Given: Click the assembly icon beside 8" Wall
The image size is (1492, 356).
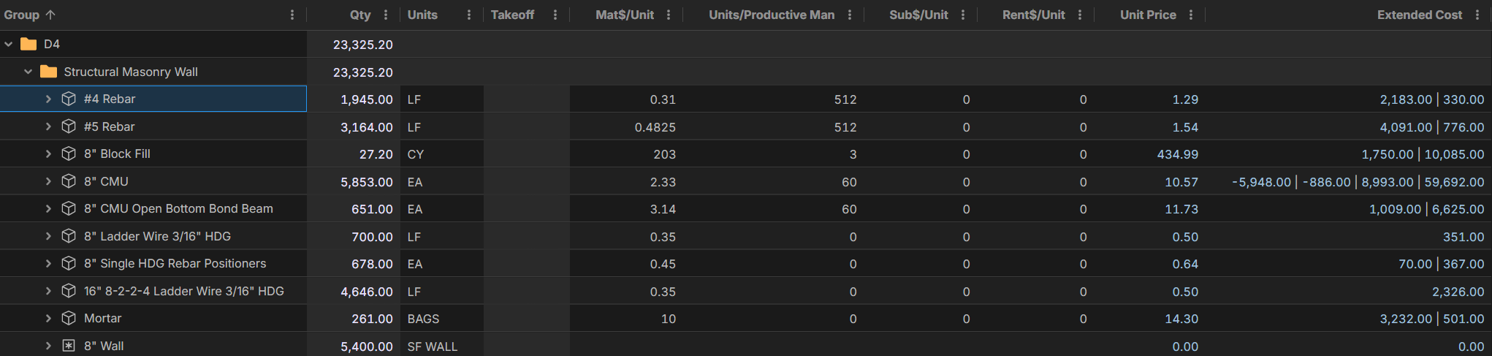Looking at the screenshot, I should [x=69, y=346].
